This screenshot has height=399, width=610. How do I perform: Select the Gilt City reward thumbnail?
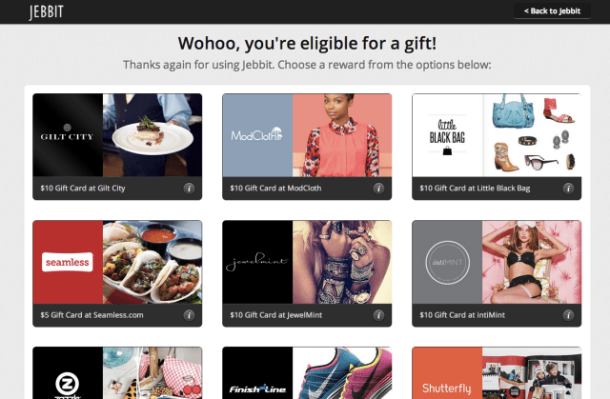(x=117, y=135)
